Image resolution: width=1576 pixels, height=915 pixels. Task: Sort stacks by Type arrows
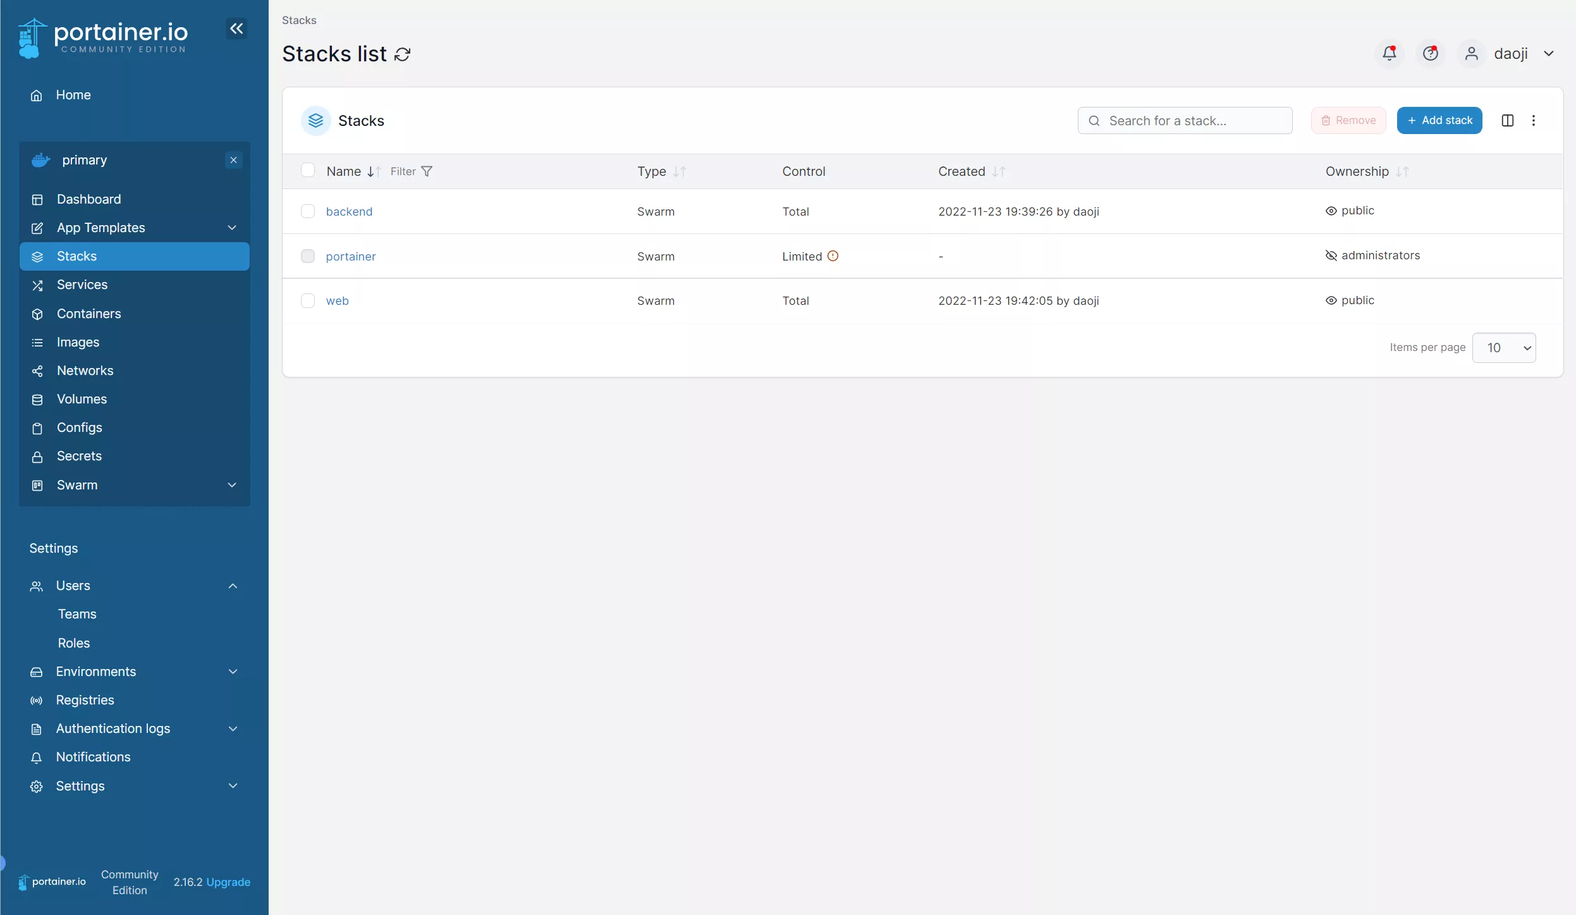[x=680, y=171]
